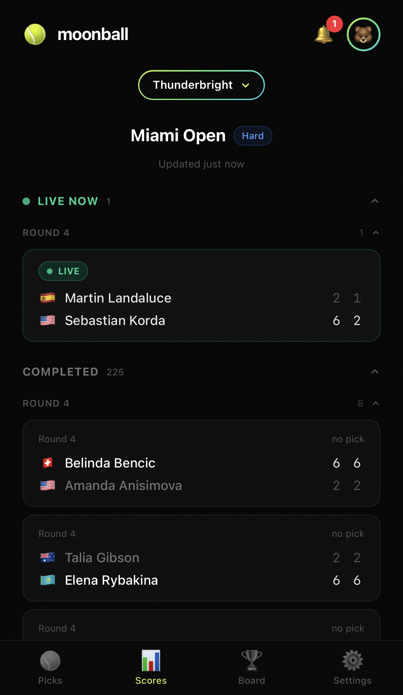Click the Spain flag beside Martin Landaluce
Viewport: 403px width, 695px height.
click(x=48, y=298)
